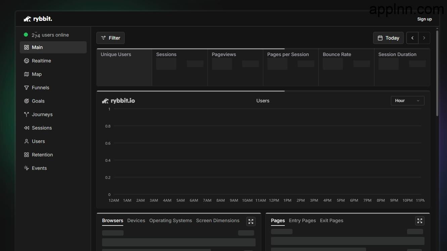Open the Map page
447x251 pixels.
(53, 74)
